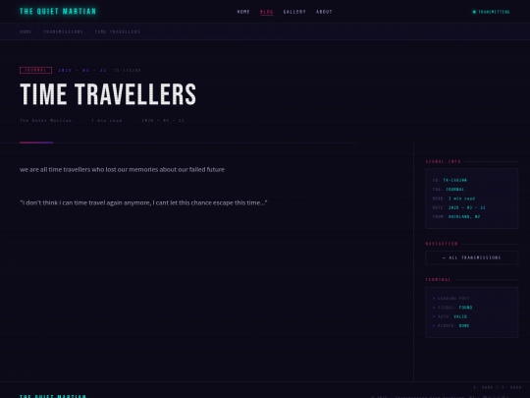Click the ID value in Signal Info
The height and width of the screenshot is (398, 530).
455,180
